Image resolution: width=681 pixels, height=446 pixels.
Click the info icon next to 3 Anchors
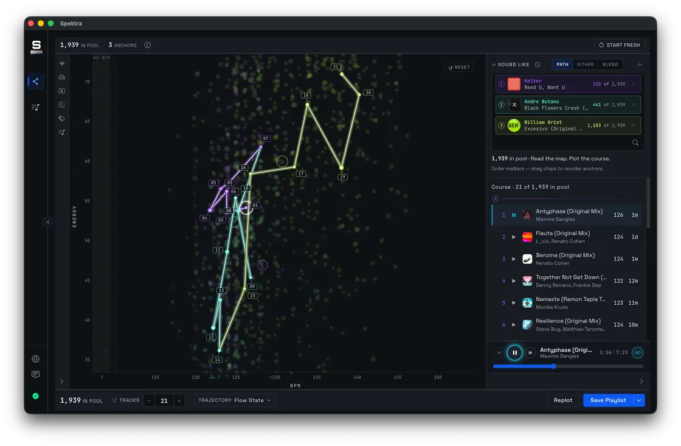pos(148,45)
